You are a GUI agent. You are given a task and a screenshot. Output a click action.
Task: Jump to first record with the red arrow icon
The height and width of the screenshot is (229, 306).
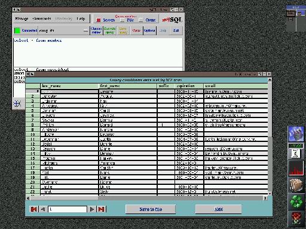pos(34,209)
